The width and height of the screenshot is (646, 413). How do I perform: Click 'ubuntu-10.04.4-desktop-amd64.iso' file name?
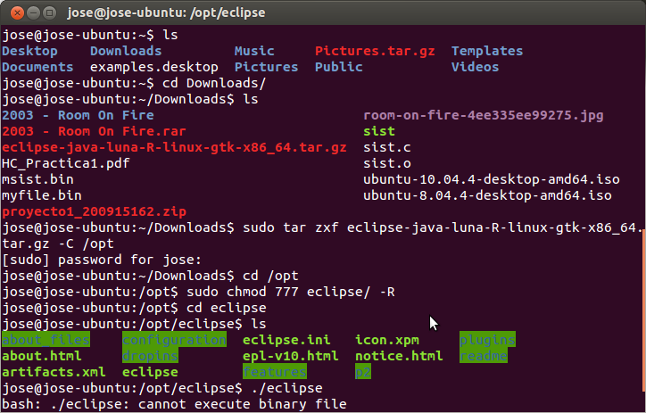(x=491, y=179)
